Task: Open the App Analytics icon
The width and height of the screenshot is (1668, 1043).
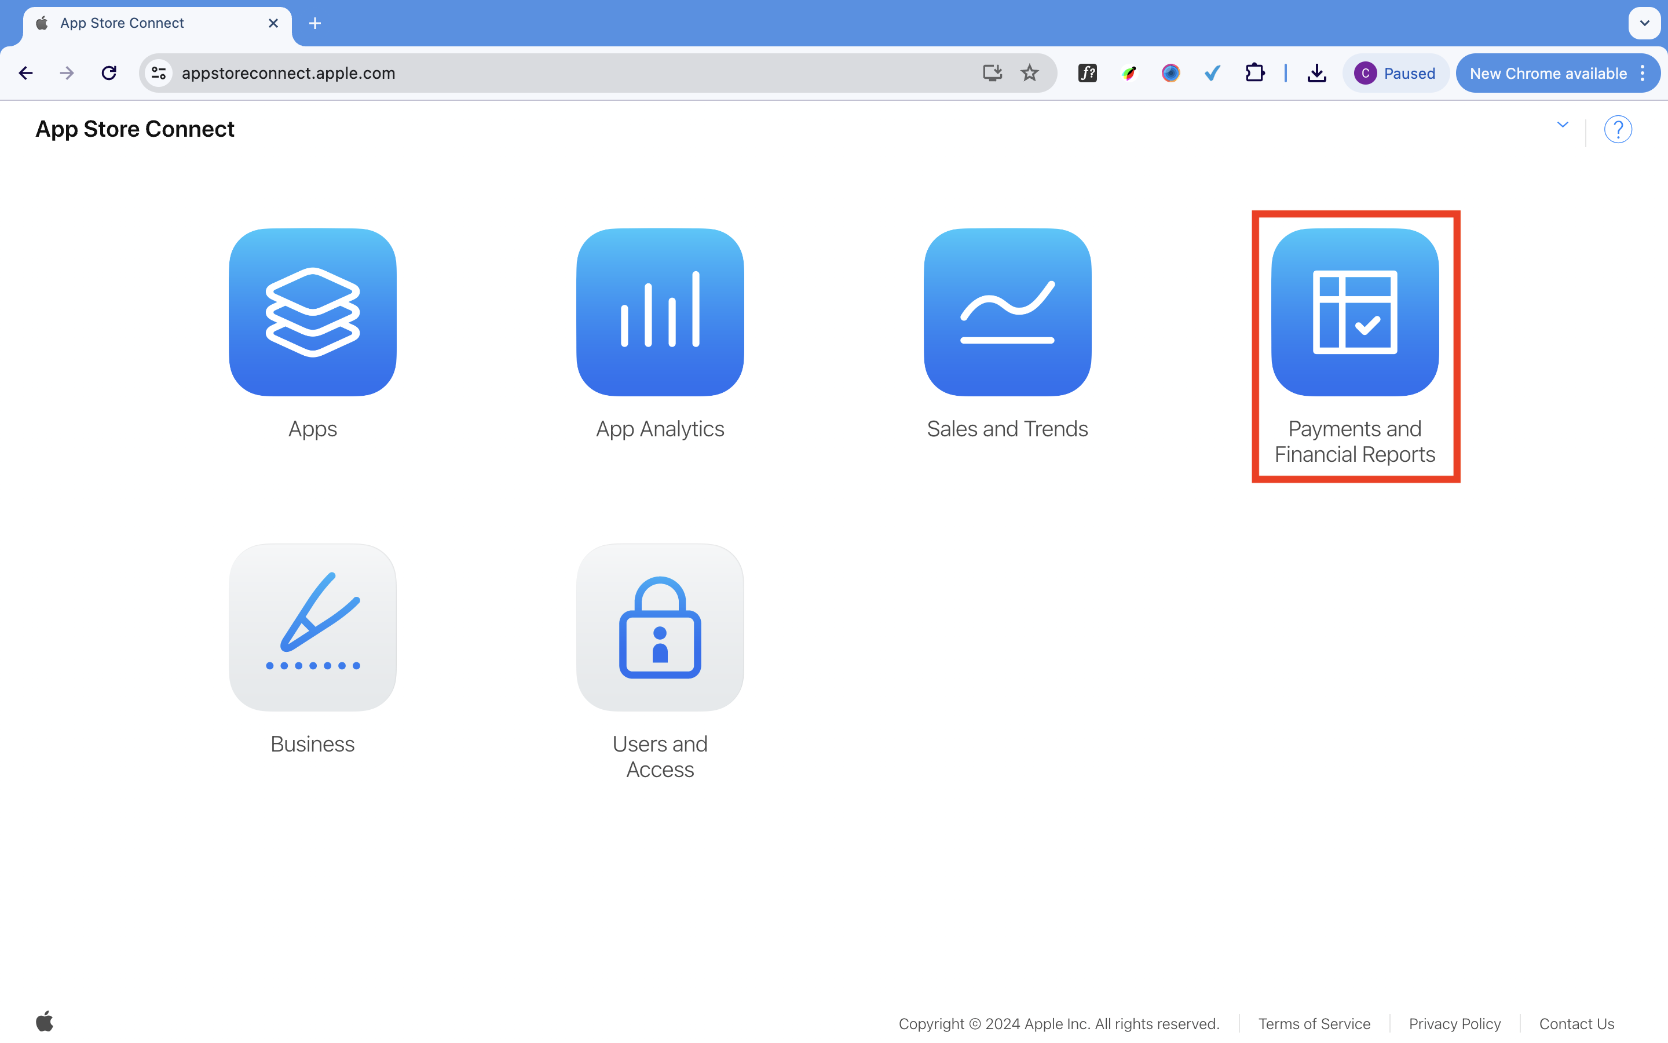Action: click(x=660, y=312)
